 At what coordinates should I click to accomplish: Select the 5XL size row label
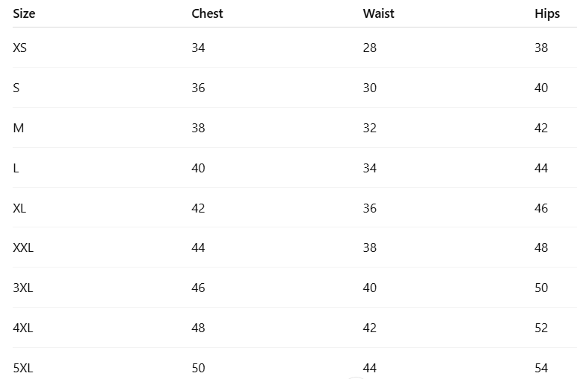pos(23,368)
